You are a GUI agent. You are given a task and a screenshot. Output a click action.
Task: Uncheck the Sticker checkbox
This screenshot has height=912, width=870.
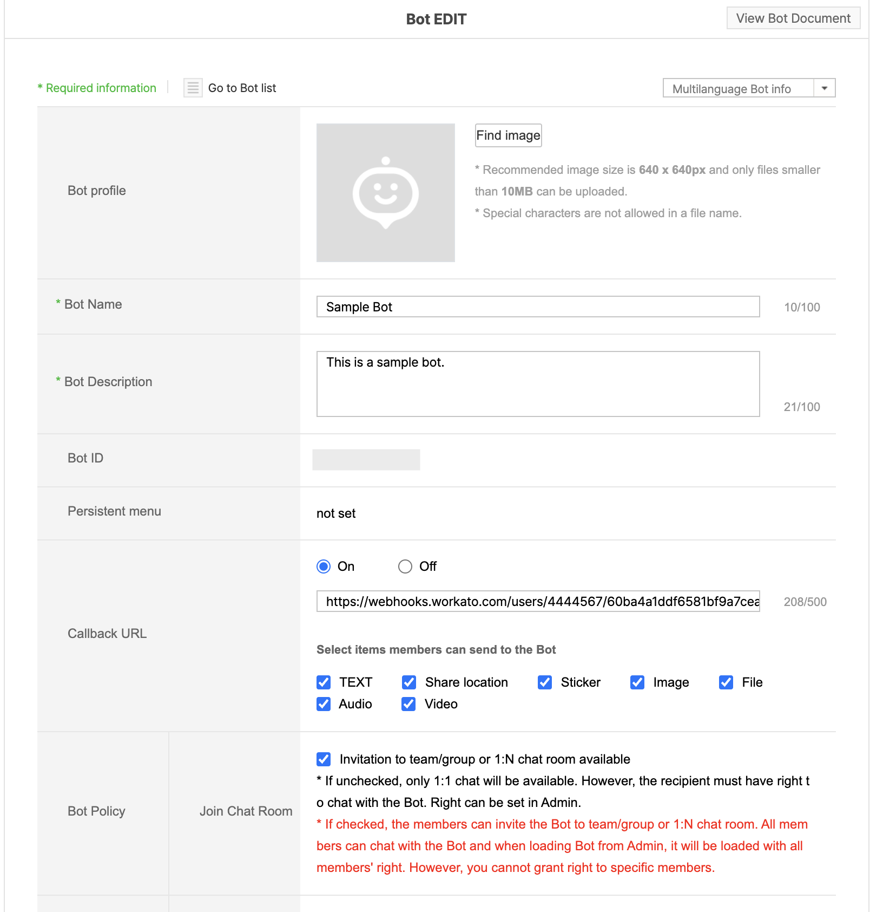(544, 682)
